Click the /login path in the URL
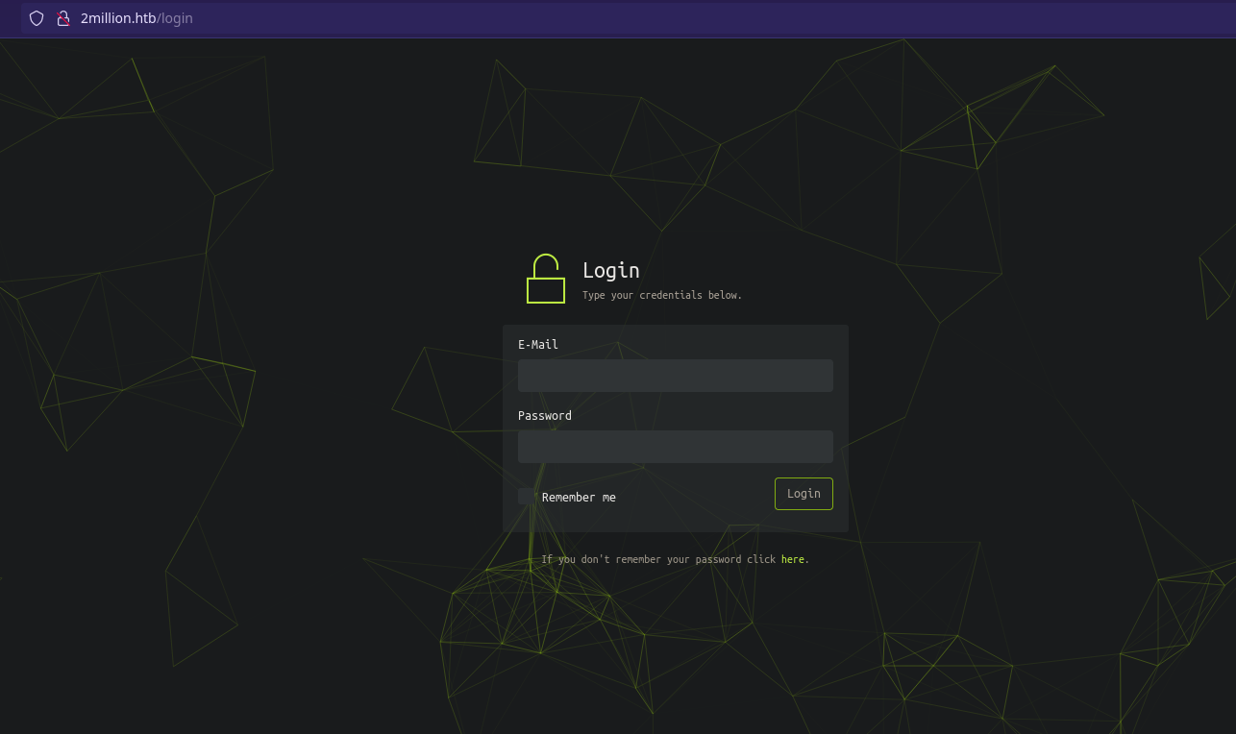This screenshot has height=734, width=1236. [175, 18]
